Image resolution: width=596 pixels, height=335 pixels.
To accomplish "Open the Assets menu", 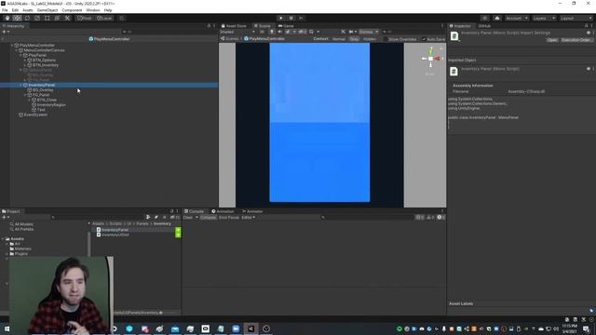I will (28, 10).
